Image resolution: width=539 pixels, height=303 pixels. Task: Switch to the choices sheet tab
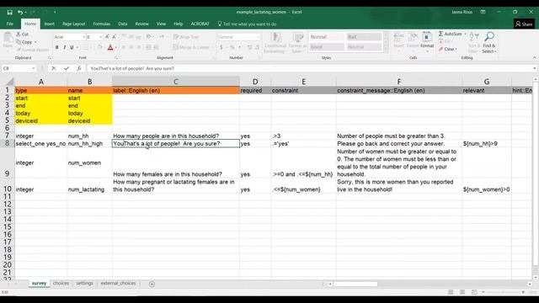(x=61, y=284)
